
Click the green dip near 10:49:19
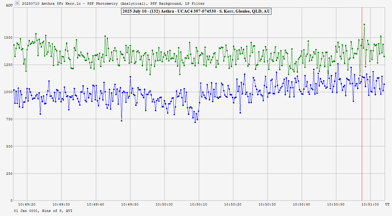click(x=26, y=71)
